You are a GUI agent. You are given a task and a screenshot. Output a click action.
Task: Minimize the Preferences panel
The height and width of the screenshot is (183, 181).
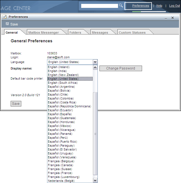[x=166, y=18]
